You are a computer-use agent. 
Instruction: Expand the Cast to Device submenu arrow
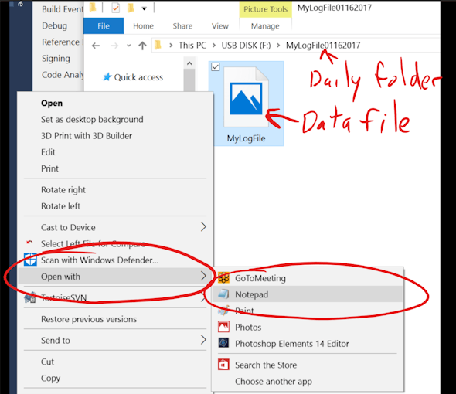[x=203, y=227]
